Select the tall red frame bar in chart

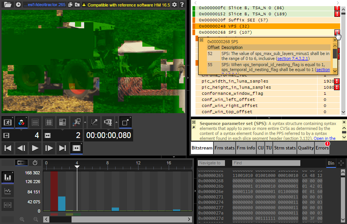pyautogui.click(x=54, y=191)
